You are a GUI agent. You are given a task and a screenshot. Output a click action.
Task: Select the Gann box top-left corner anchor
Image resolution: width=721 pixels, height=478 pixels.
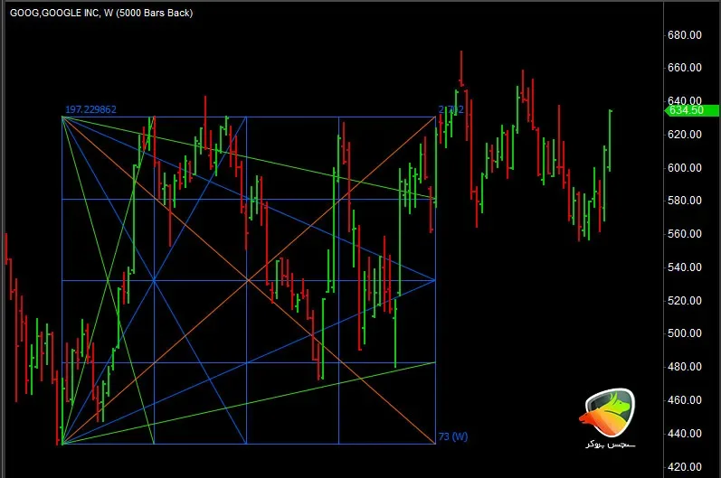tap(62, 117)
